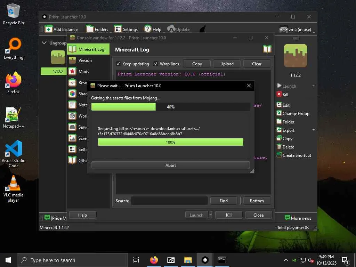This screenshot has width=356, height=267.
Task: Click the Add Instance toolbar icon
Action: pos(48,29)
